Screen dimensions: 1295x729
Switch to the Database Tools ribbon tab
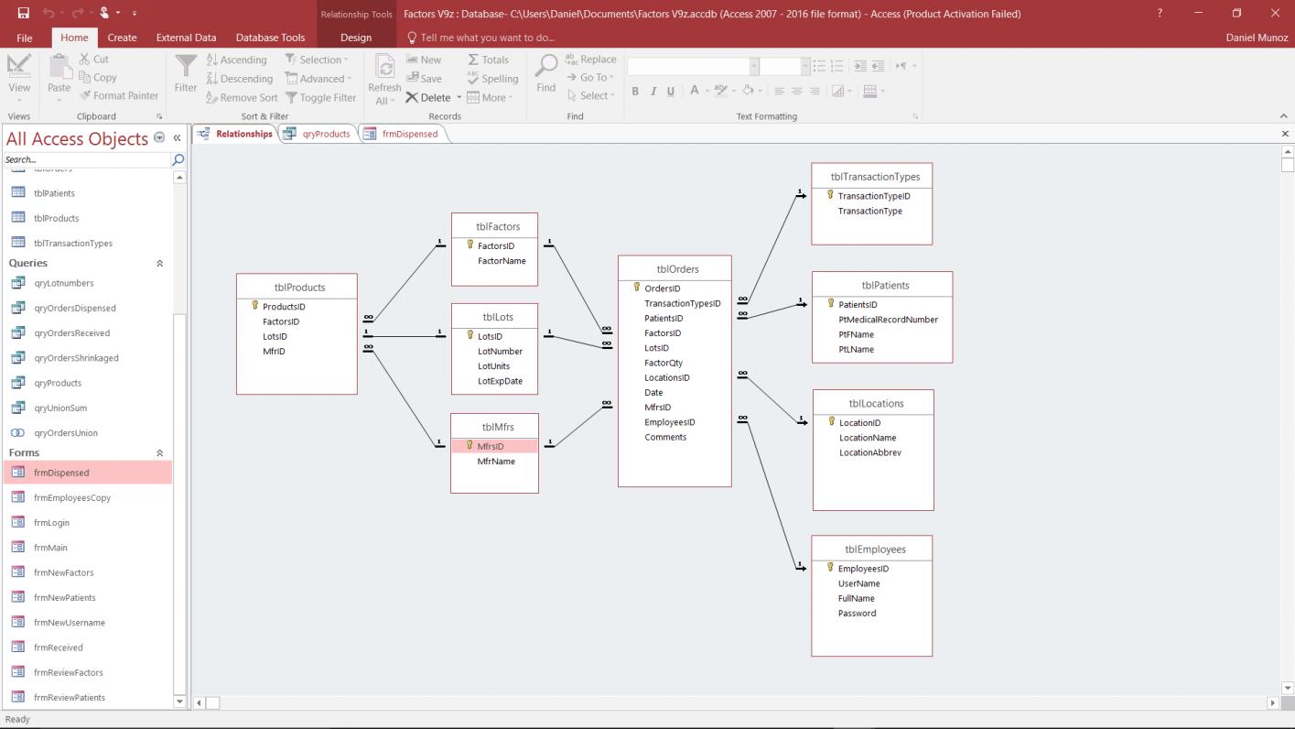tap(270, 38)
